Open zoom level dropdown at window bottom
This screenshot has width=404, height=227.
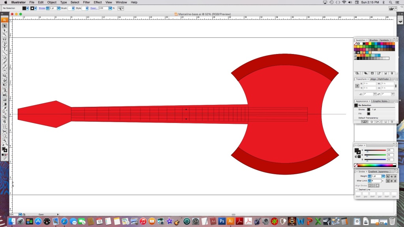pos(20,214)
